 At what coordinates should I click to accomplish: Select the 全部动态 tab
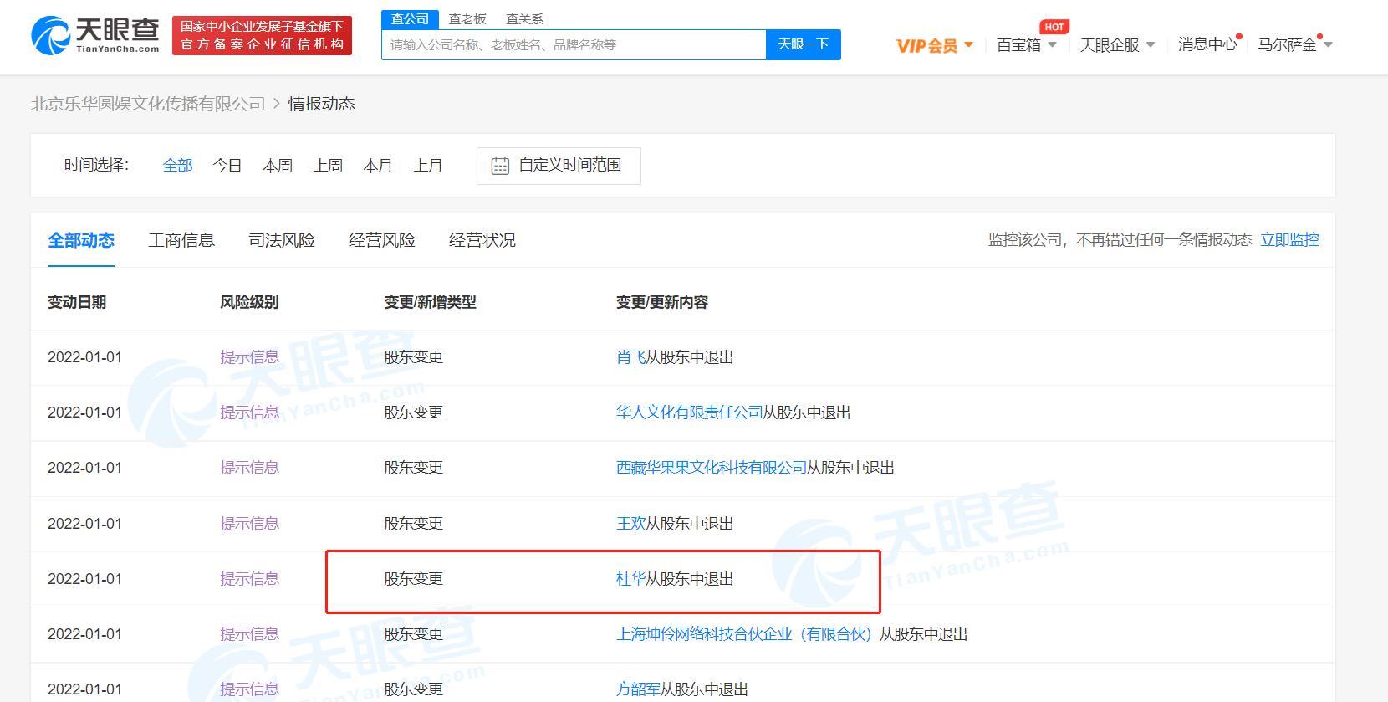81,240
